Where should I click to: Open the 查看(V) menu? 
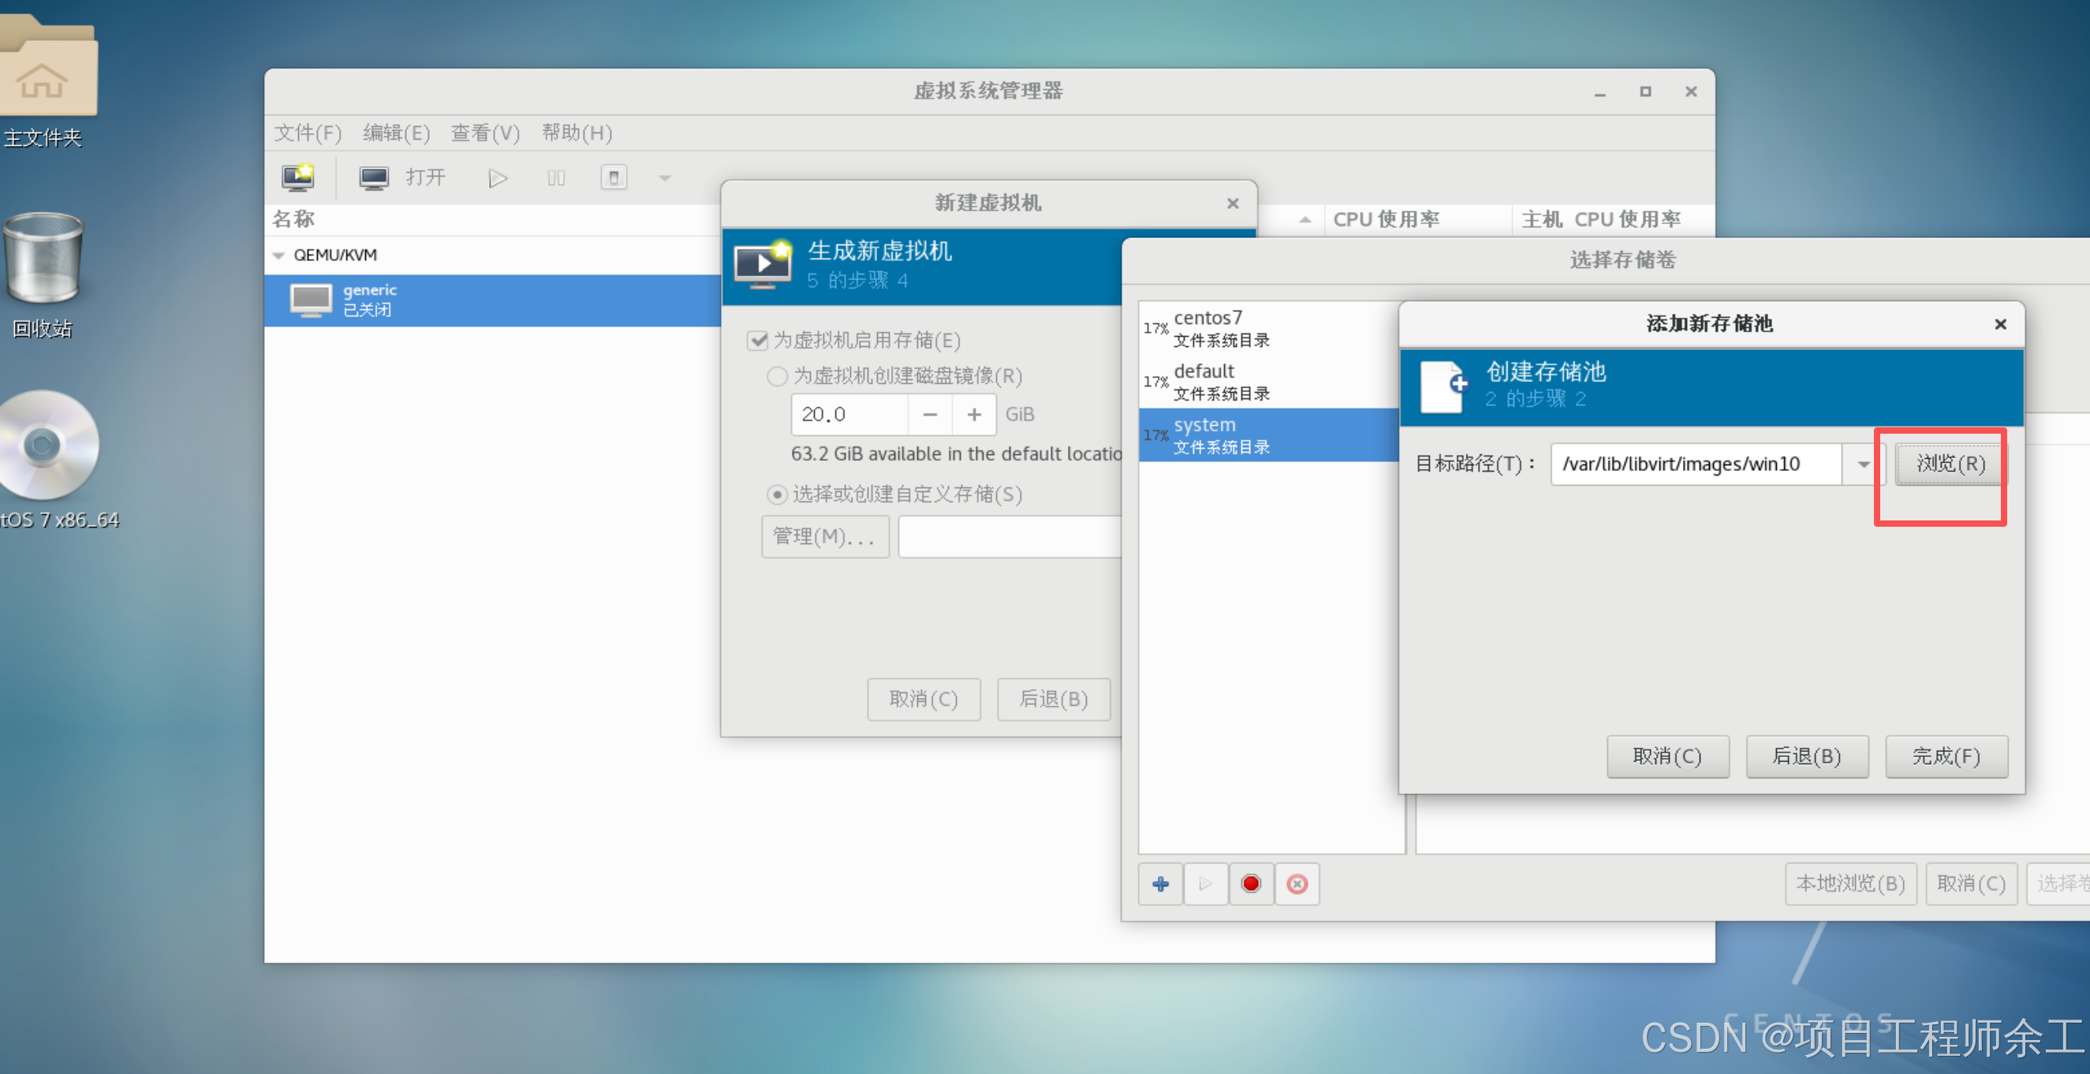click(484, 132)
